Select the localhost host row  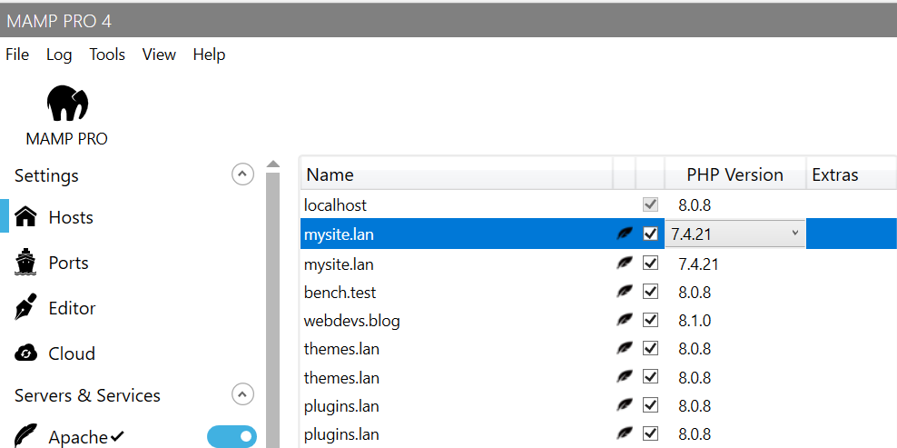click(x=598, y=205)
